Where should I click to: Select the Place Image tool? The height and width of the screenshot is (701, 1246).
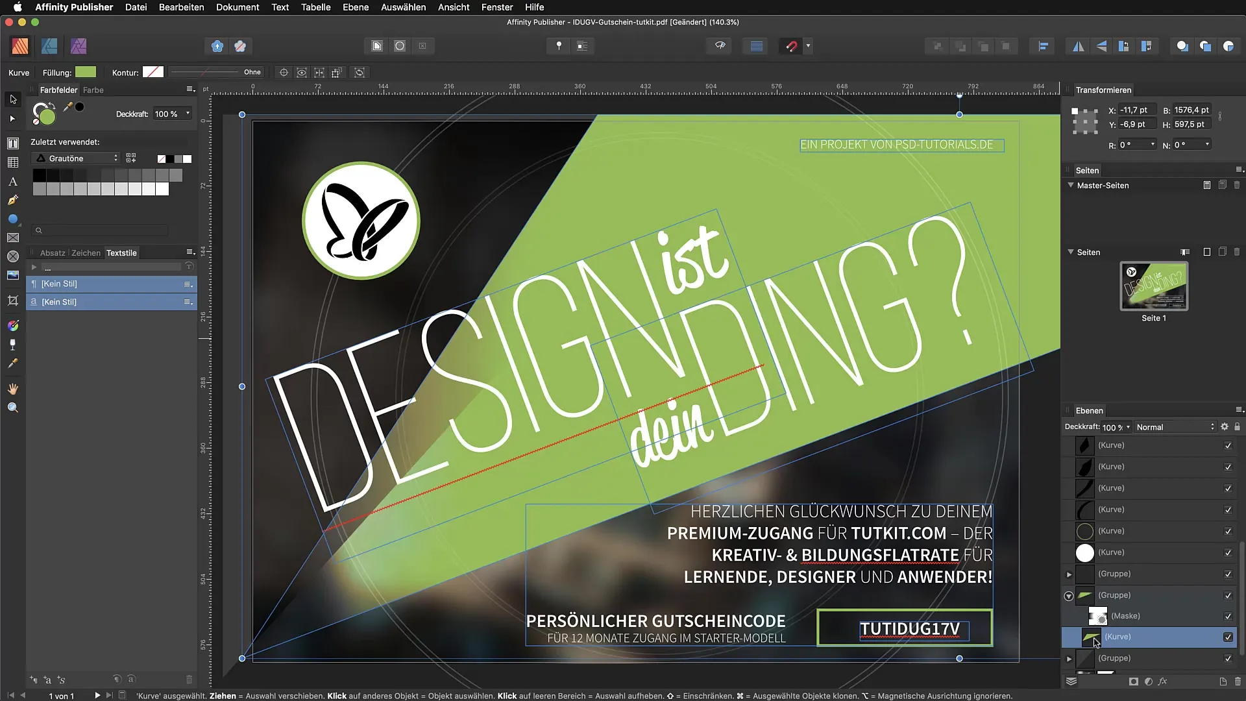click(13, 275)
